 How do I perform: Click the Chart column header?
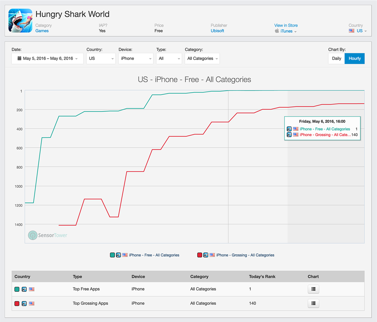point(313,276)
